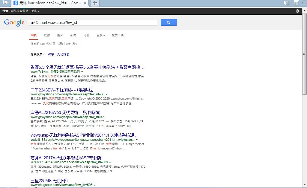Switch to 网页 results tab
This screenshot has height=188, width=307.
pyautogui.click(x=34, y=35)
